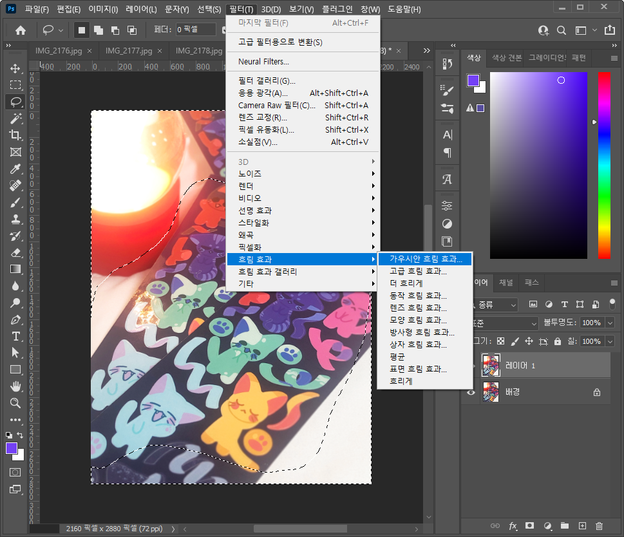624x537 pixels.
Task: Click swap foreground/background colors icon
Action: (x=20, y=435)
